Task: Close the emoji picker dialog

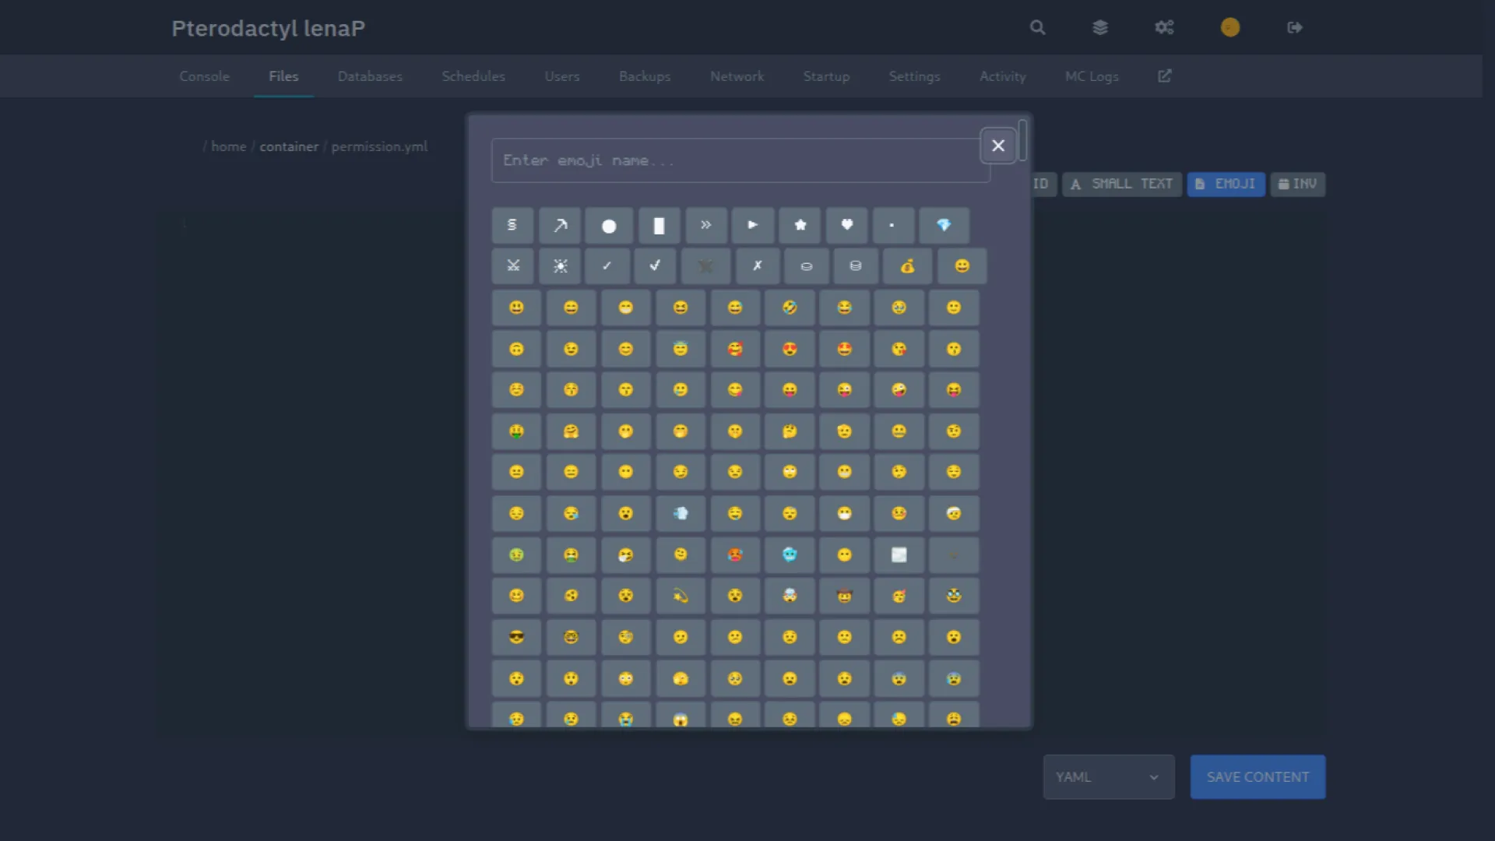Action: (x=997, y=146)
